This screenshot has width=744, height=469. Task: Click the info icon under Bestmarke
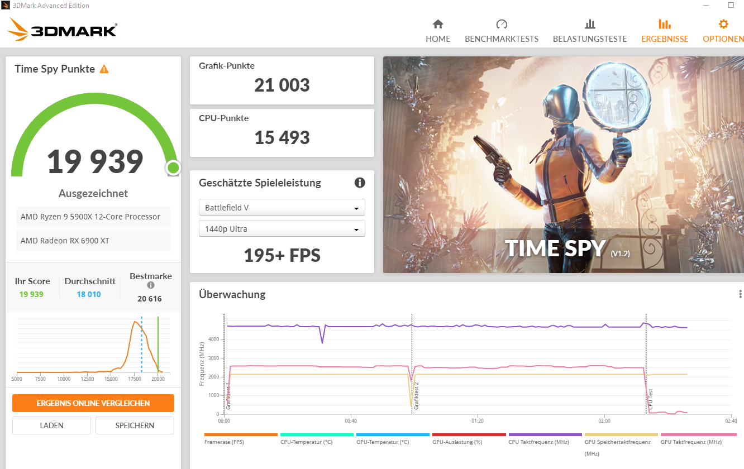pos(150,285)
